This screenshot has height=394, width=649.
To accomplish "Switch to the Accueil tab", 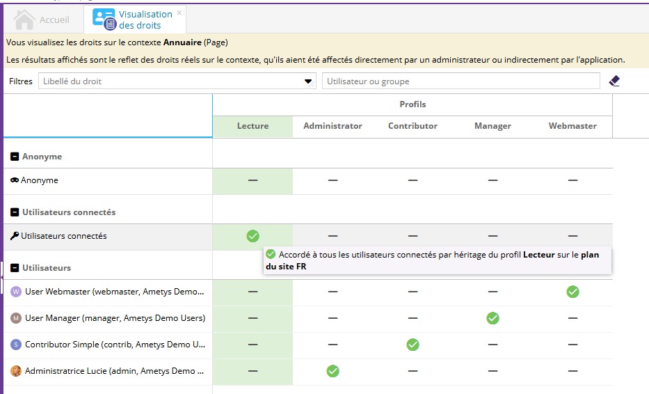I will click(x=54, y=19).
